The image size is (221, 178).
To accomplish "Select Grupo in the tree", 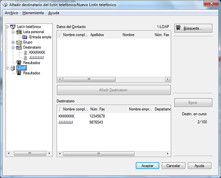I will pos(27,42).
